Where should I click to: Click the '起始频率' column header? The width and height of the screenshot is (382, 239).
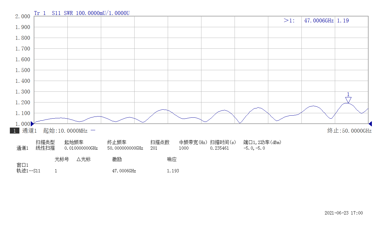point(74,142)
